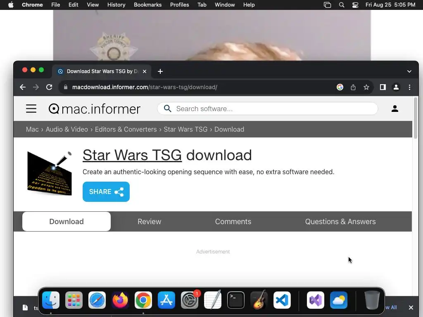Click Spotlight search in menu bar
This screenshot has width=423, height=317.
click(342, 5)
